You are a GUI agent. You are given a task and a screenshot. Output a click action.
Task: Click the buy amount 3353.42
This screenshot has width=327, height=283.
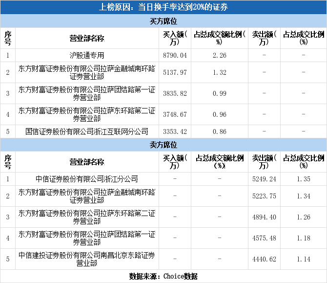pyautogui.click(x=175, y=131)
